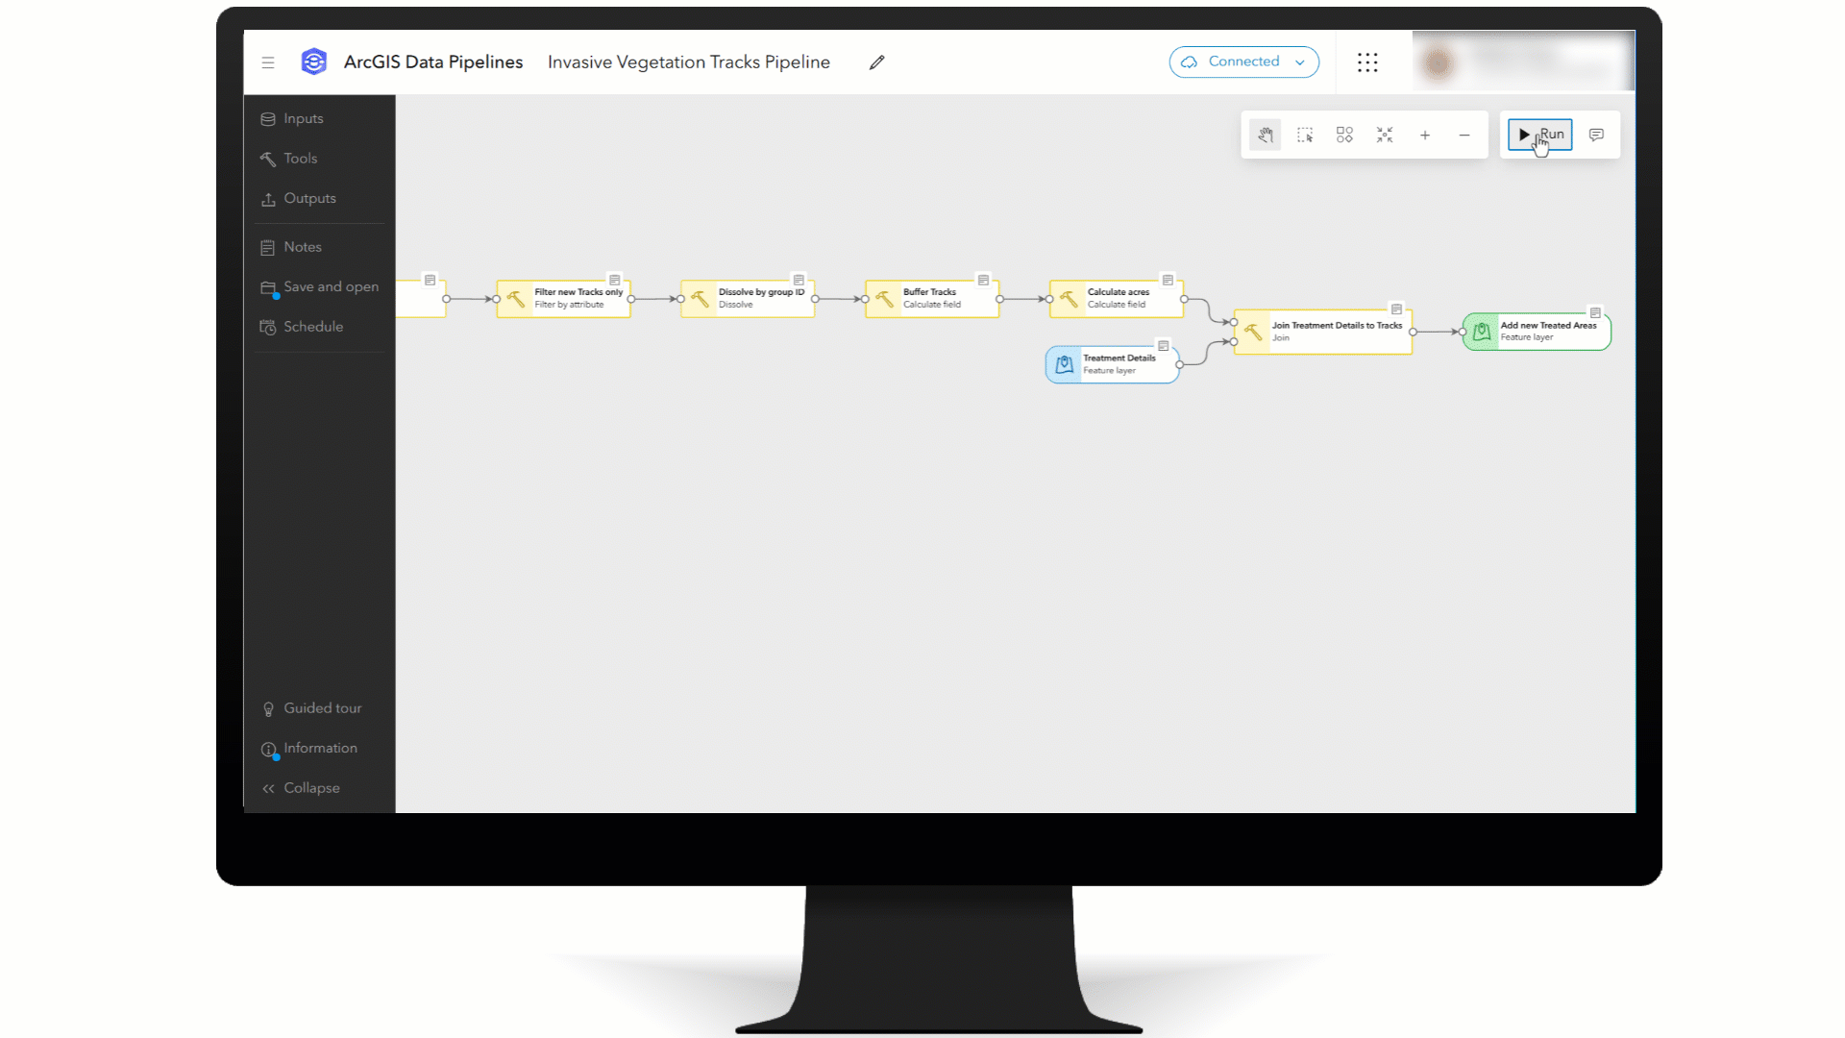
Task: Expand the note on Dissolve by group ID
Action: [799, 281]
